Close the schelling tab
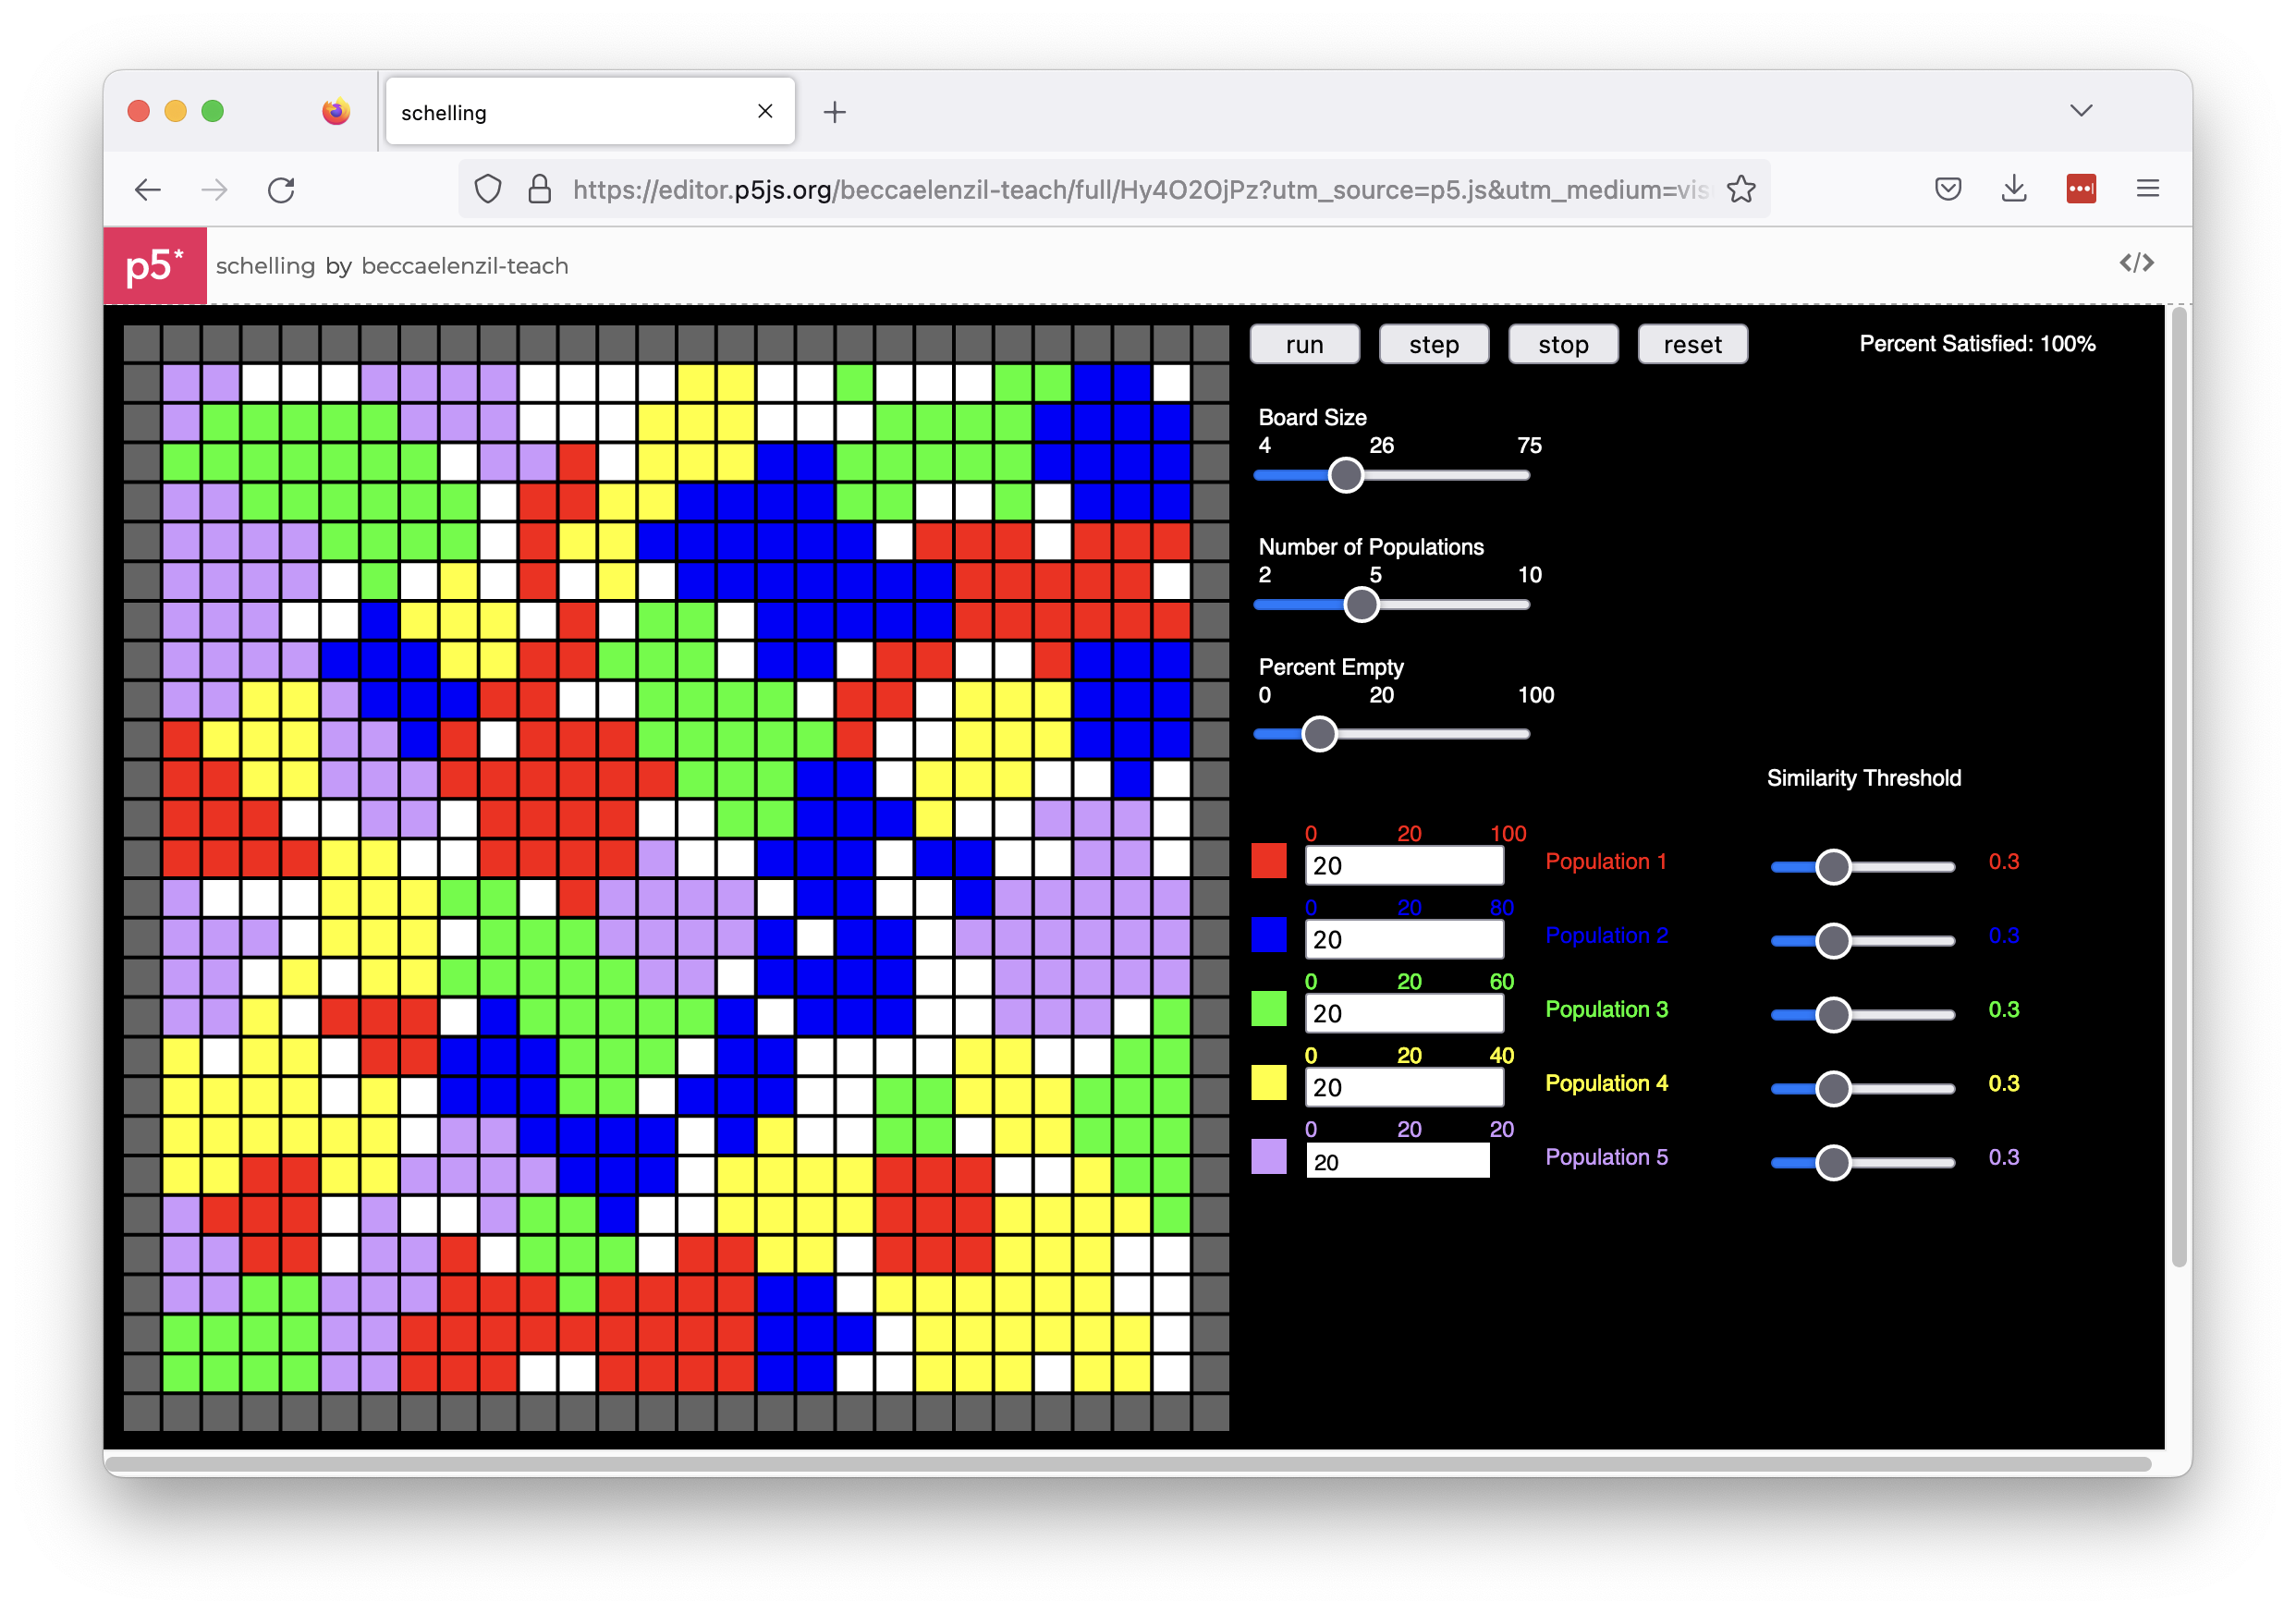 [765, 111]
